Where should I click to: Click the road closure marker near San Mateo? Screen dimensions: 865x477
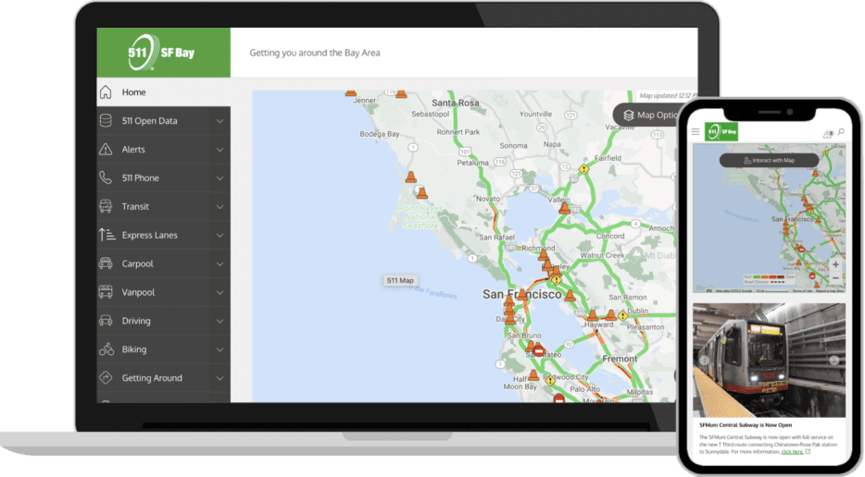click(x=539, y=350)
